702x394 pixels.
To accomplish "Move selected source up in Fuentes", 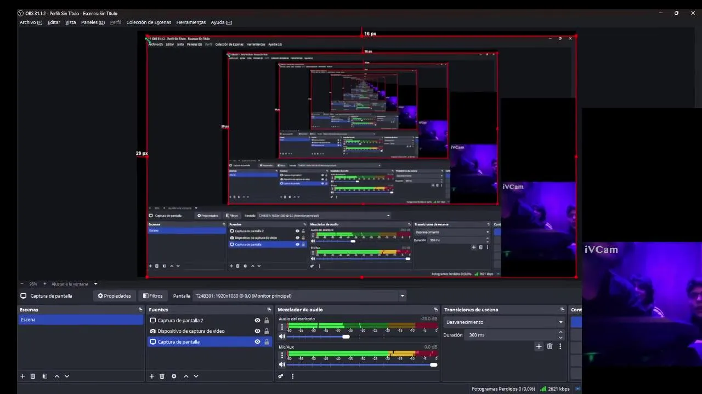I will pos(186,376).
